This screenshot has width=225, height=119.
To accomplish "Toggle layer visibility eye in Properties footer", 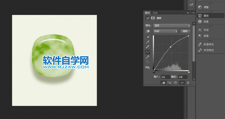I will (182, 83).
